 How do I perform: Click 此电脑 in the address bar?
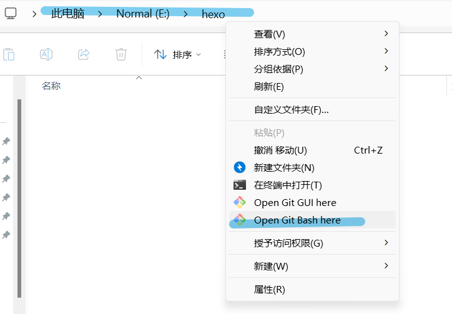(67, 14)
